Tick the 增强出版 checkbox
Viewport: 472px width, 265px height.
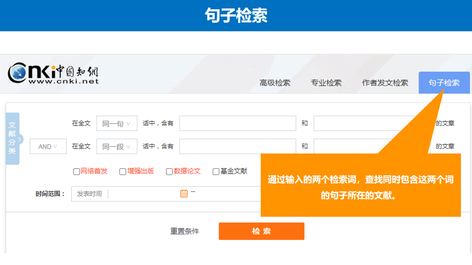[123, 172]
